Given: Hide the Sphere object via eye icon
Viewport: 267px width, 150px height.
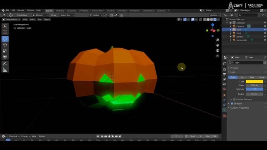Looking at the screenshot, I should (265, 37).
